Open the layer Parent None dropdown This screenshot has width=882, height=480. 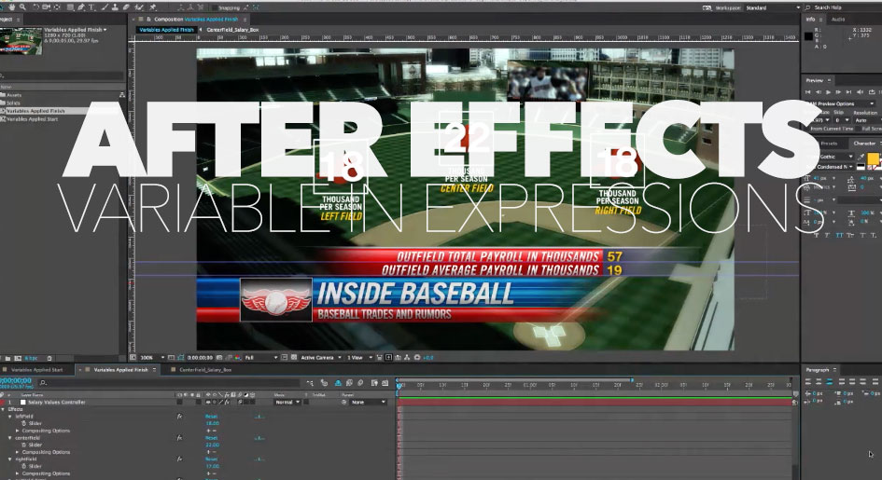tap(369, 403)
